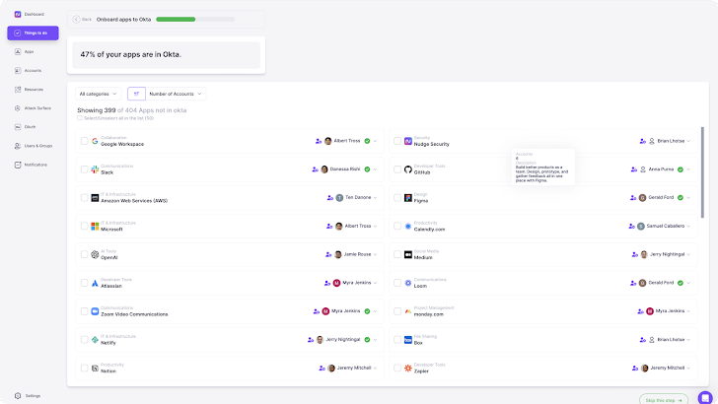Image resolution: width=718 pixels, height=404 pixels.
Task: Tick the checkbox for Figma
Action: 397,197
